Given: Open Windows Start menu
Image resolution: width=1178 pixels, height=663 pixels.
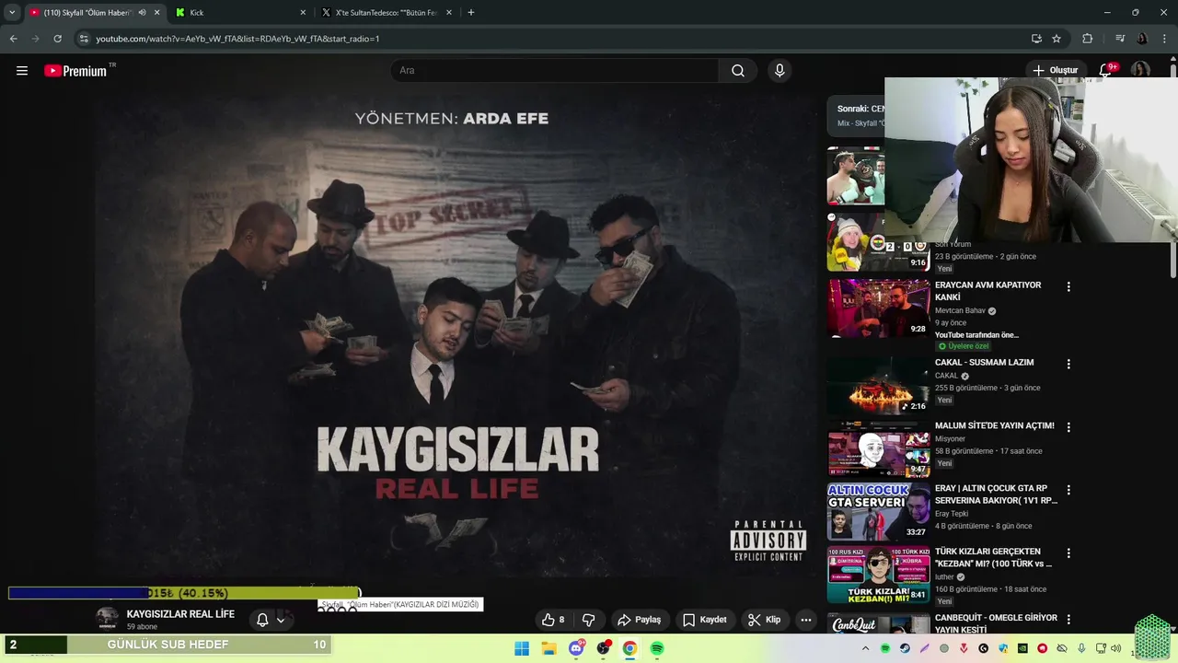Looking at the screenshot, I should click(522, 648).
